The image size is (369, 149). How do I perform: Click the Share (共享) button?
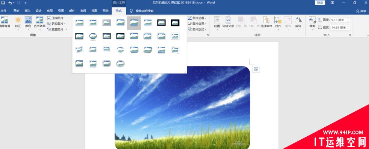361,11
